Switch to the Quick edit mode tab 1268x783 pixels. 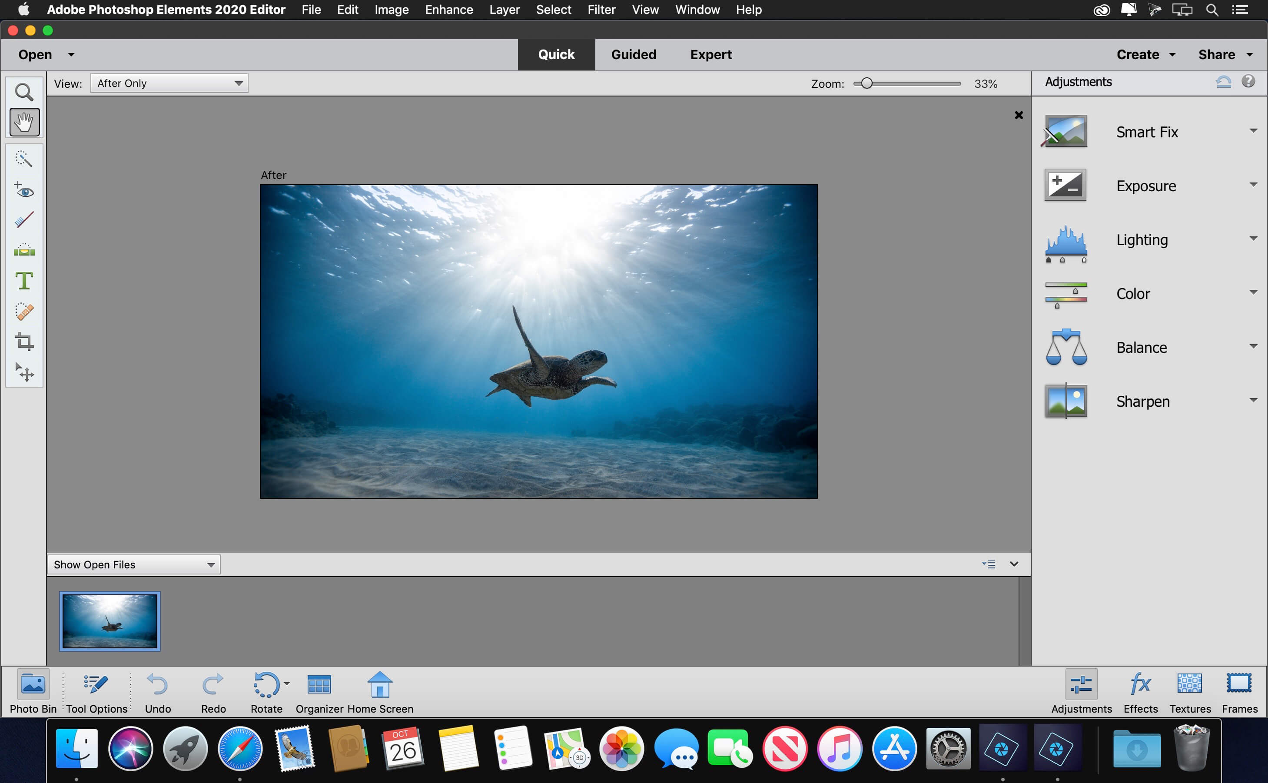(556, 53)
